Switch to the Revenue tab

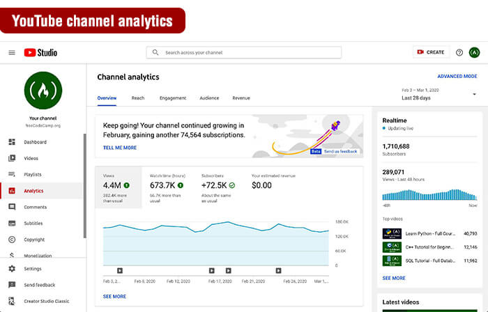coord(241,98)
